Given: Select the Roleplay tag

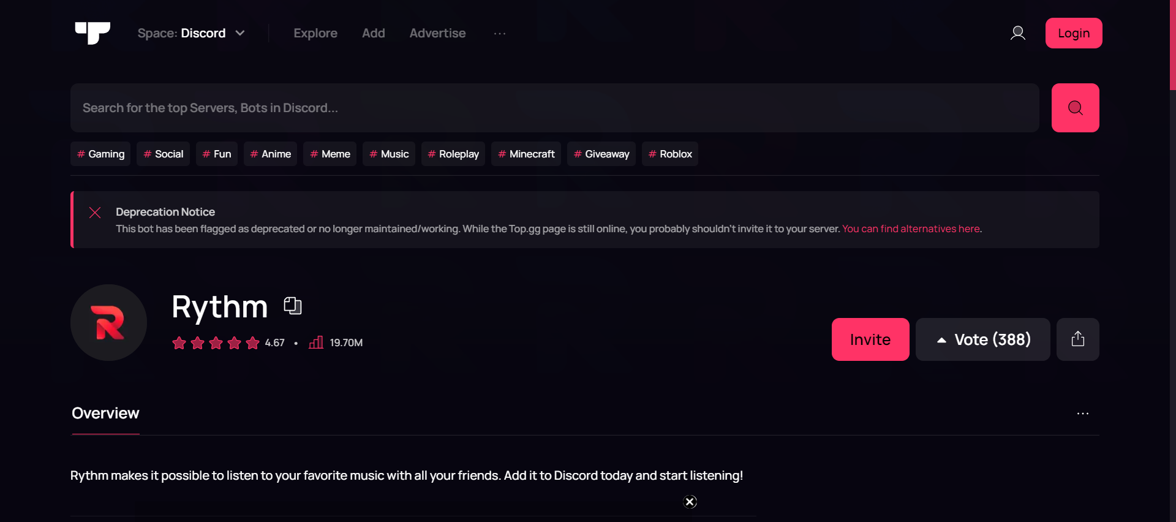Looking at the screenshot, I should coord(453,154).
